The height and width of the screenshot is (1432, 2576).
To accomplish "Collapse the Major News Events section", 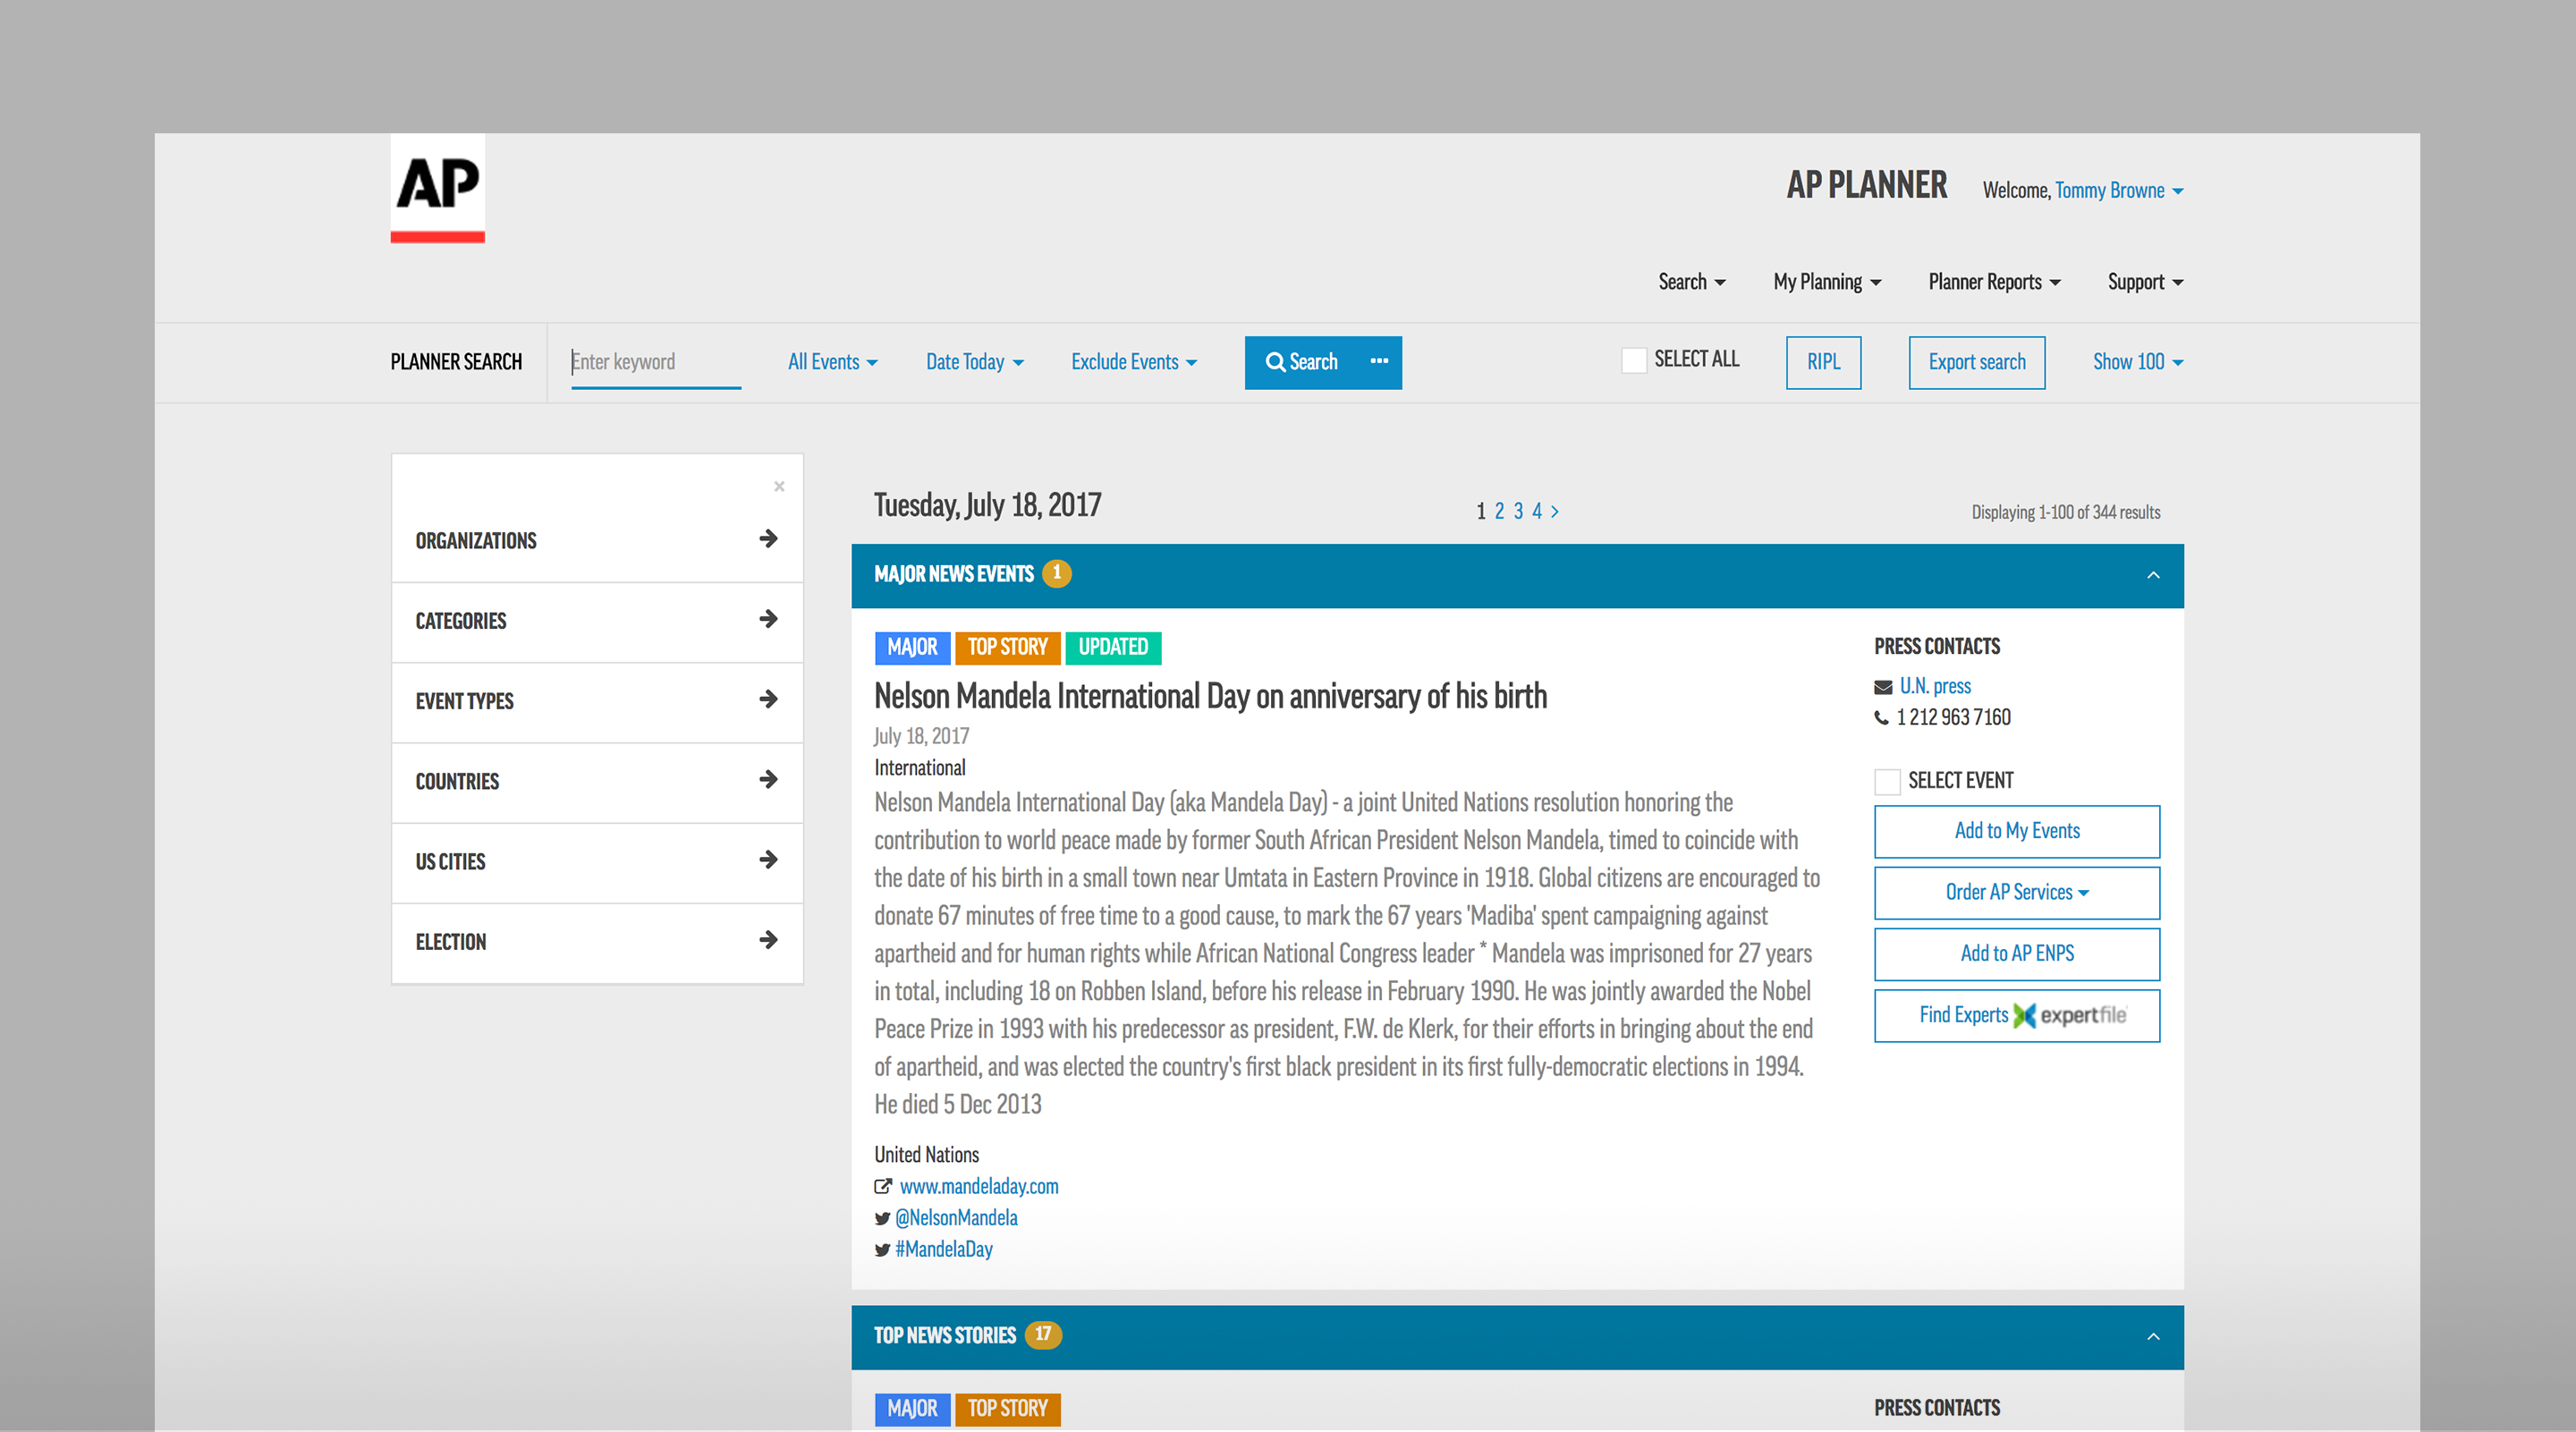I will [2153, 575].
